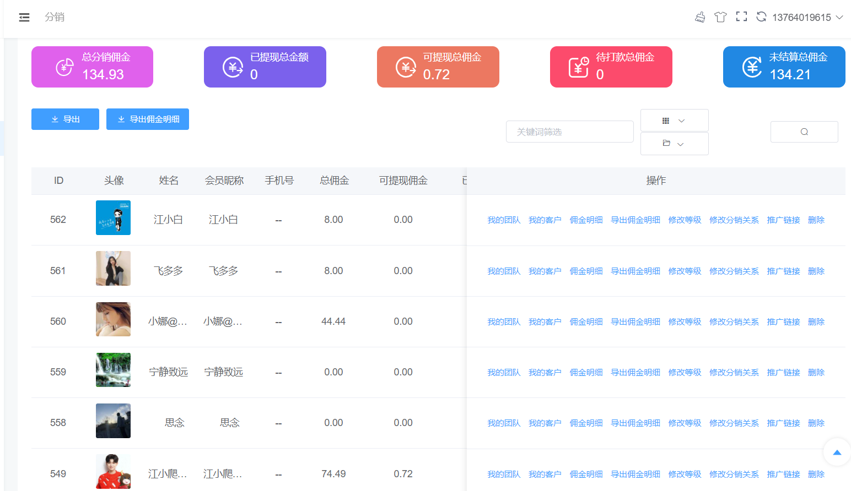Image resolution: width=851 pixels, height=491 pixels.
Task: Click the 导出 export button
Action: [65, 119]
